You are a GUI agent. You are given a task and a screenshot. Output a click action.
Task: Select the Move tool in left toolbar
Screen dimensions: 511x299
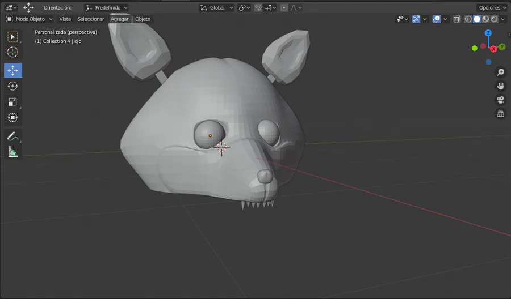click(x=12, y=70)
